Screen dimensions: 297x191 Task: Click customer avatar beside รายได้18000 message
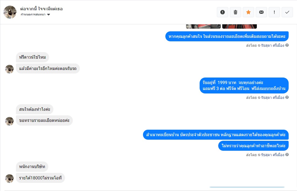tap(9, 179)
